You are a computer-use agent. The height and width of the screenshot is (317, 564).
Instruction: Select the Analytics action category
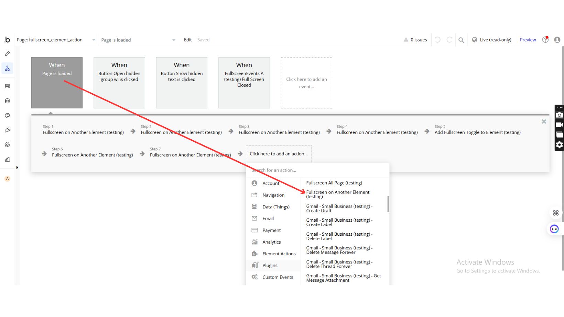[x=274, y=242]
